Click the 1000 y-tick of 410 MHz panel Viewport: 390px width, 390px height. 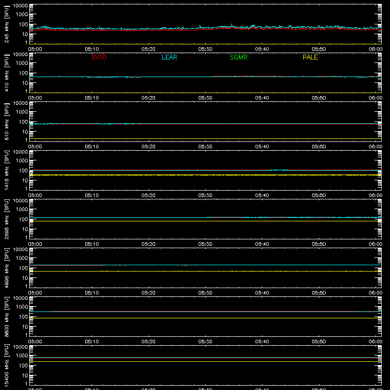click(22, 63)
